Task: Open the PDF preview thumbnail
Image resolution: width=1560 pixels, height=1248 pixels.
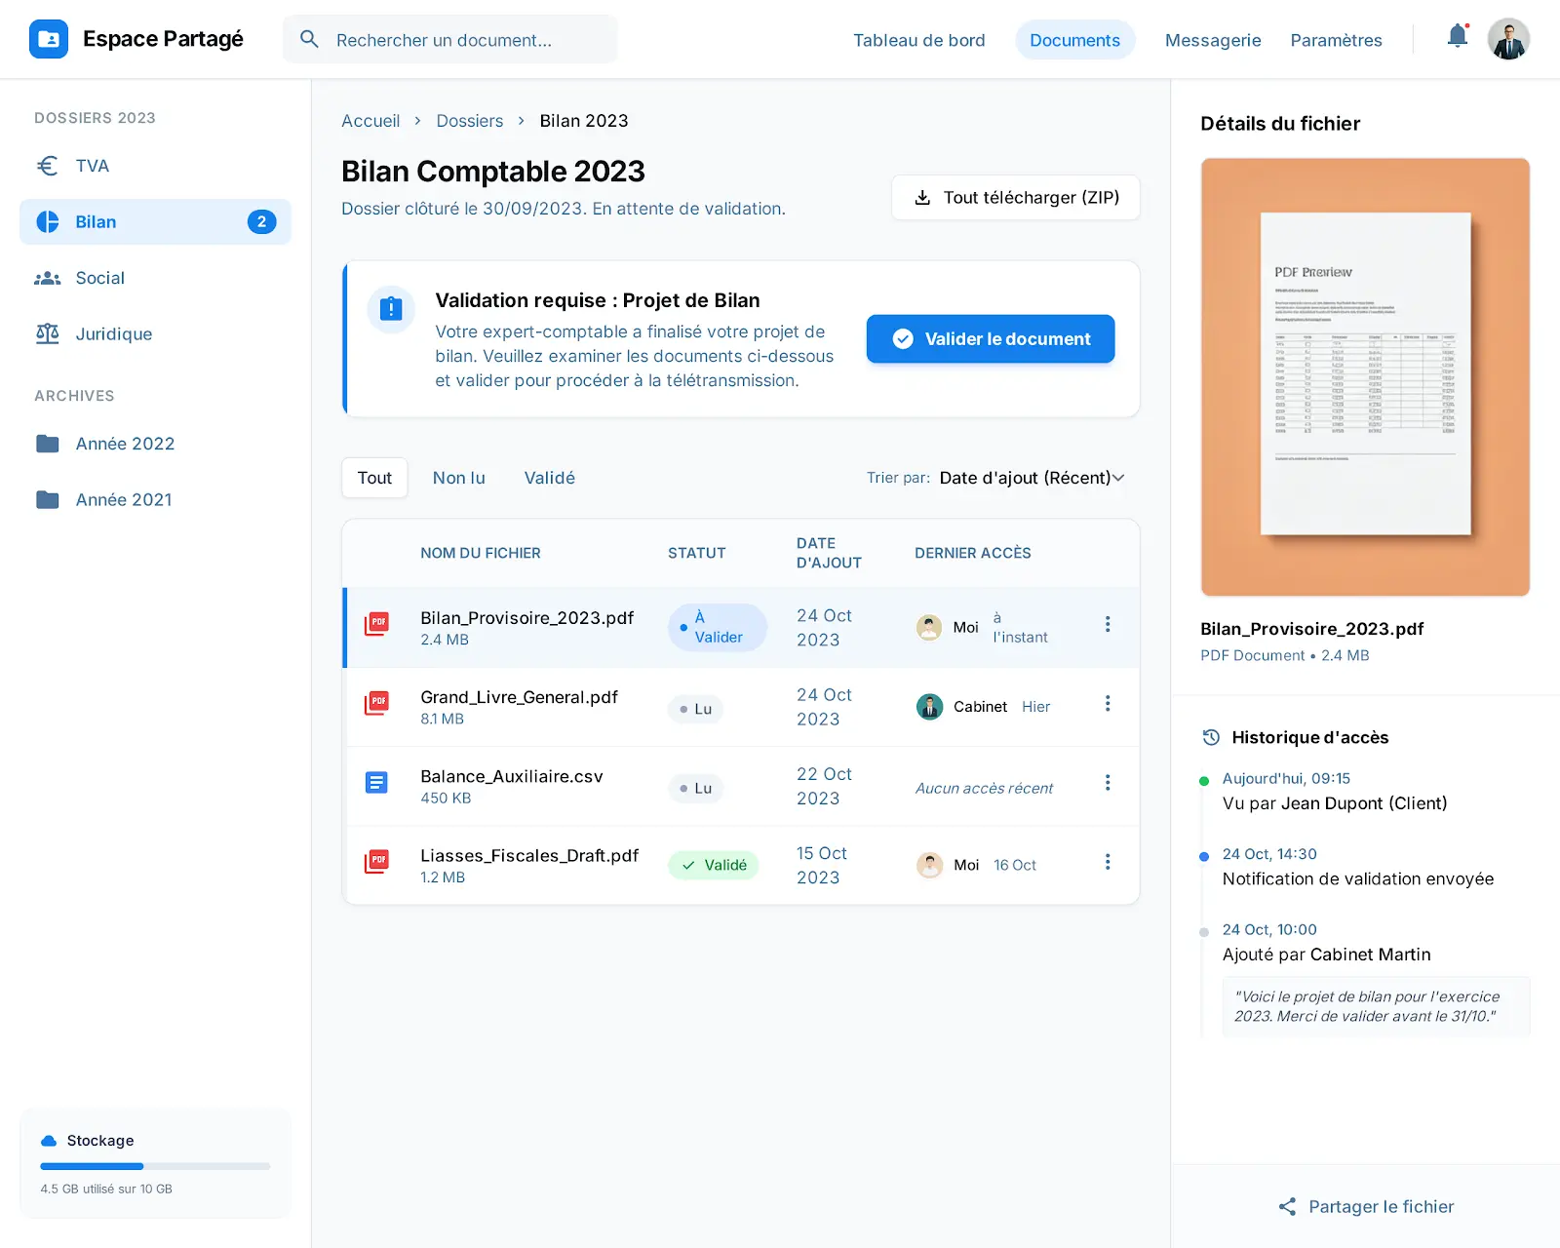Action: (1364, 376)
